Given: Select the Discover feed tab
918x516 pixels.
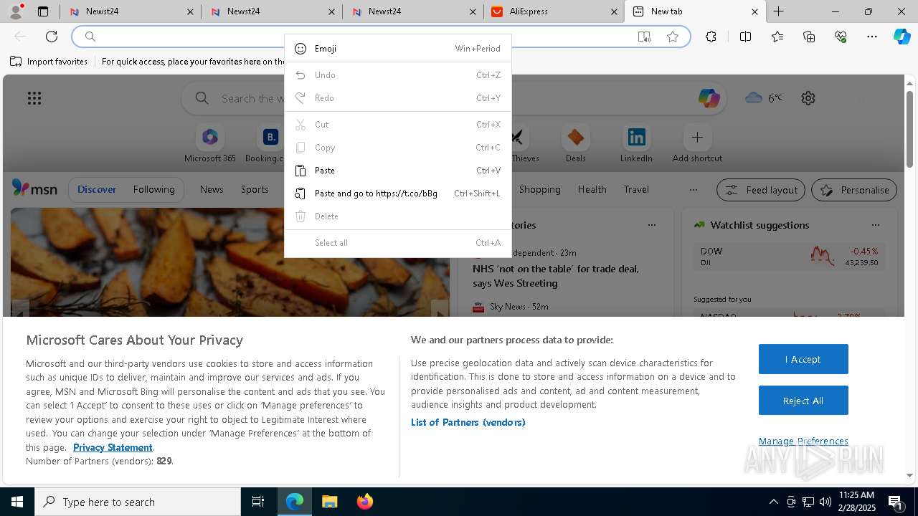Looking at the screenshot, I should click(97, 189).
